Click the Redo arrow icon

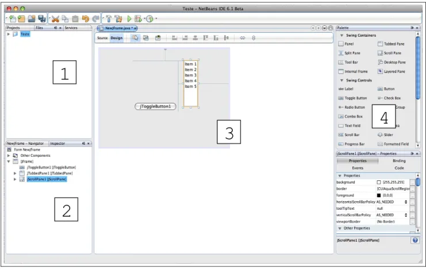[95, 19]
